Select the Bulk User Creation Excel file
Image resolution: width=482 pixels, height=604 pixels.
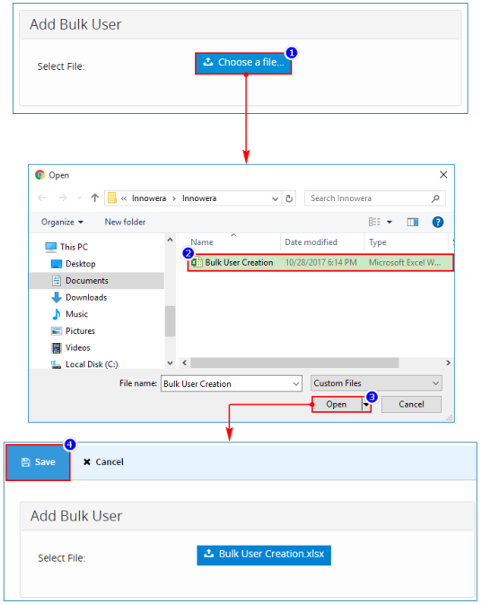pos(320,263)
